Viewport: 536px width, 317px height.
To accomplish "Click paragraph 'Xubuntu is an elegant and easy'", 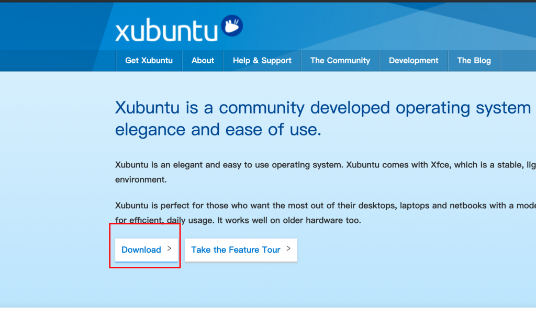I will click(326, 172).
